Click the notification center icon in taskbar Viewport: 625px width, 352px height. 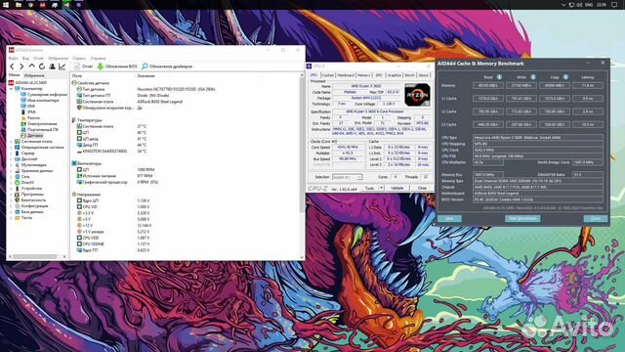coord(614,5)
